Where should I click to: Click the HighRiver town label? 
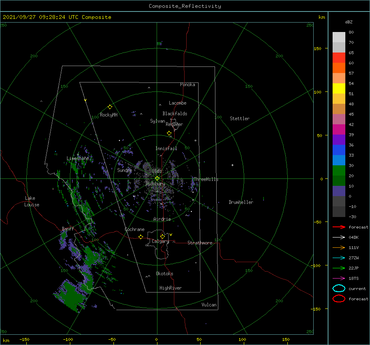point(171,288)
